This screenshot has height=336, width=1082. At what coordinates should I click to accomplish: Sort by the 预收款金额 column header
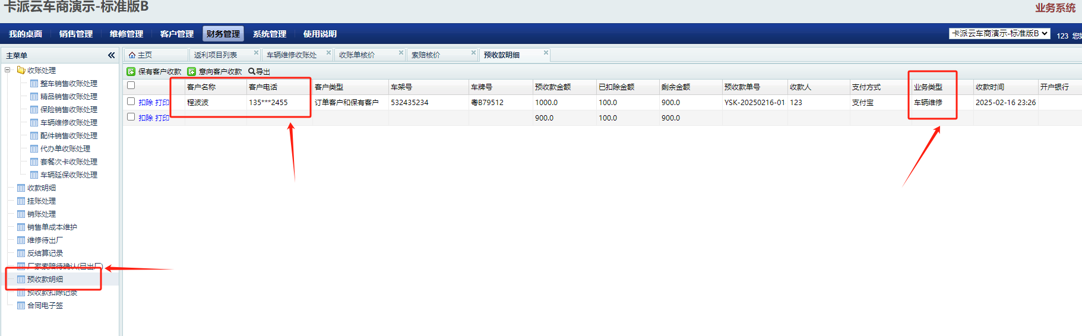click(553, 87)
